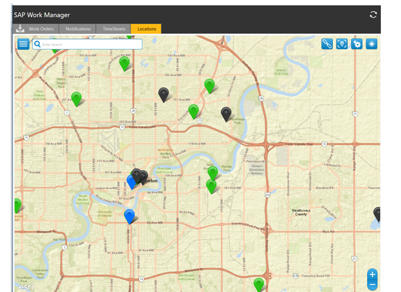
Task: Center map on current location target icon
Action: pos(371,44)
